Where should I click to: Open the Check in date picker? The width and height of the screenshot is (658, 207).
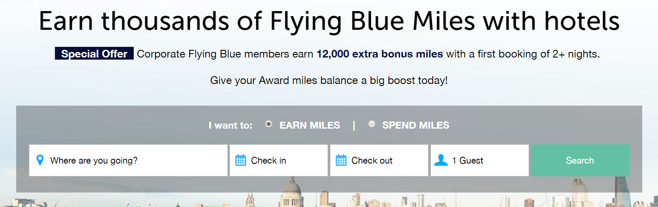pyautogui.click(x=279, y=160)
